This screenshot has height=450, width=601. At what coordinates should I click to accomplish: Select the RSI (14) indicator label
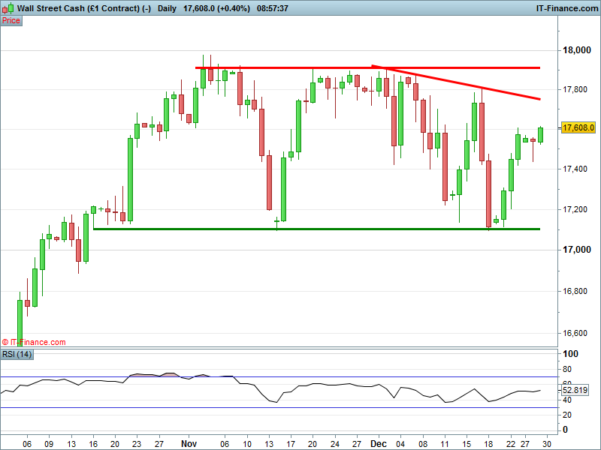17,354
